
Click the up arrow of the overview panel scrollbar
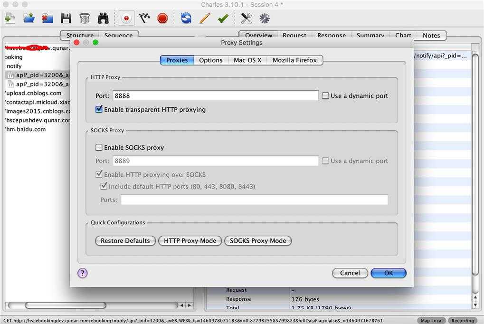tap(475, 297)
